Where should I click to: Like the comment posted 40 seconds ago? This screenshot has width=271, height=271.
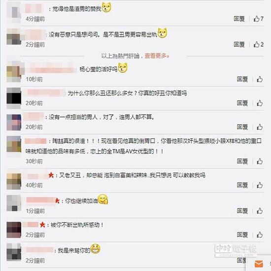click(x=260, y=185)
